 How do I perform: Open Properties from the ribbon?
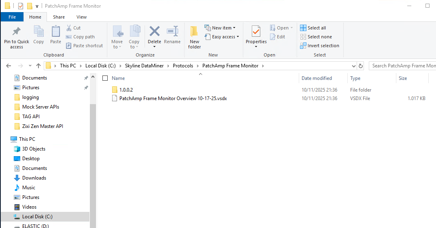pos(256,32)
